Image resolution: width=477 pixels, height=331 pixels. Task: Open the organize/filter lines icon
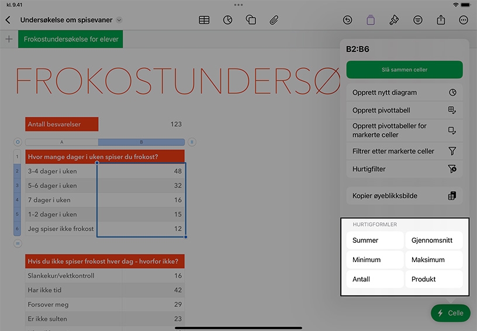[x=418, y=20]
